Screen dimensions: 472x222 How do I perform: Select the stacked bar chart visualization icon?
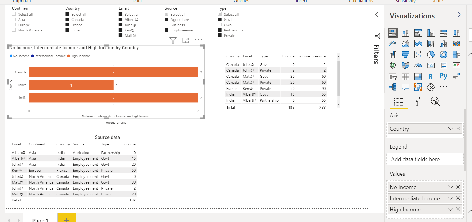tap(392, 33)
